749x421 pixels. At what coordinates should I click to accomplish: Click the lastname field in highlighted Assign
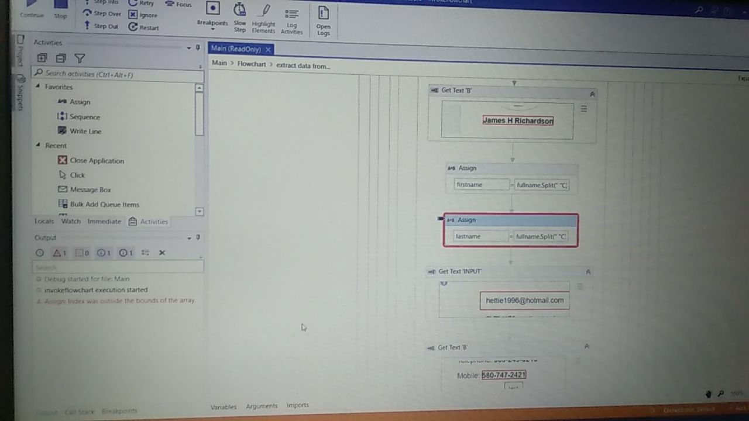tap(482, 236)
